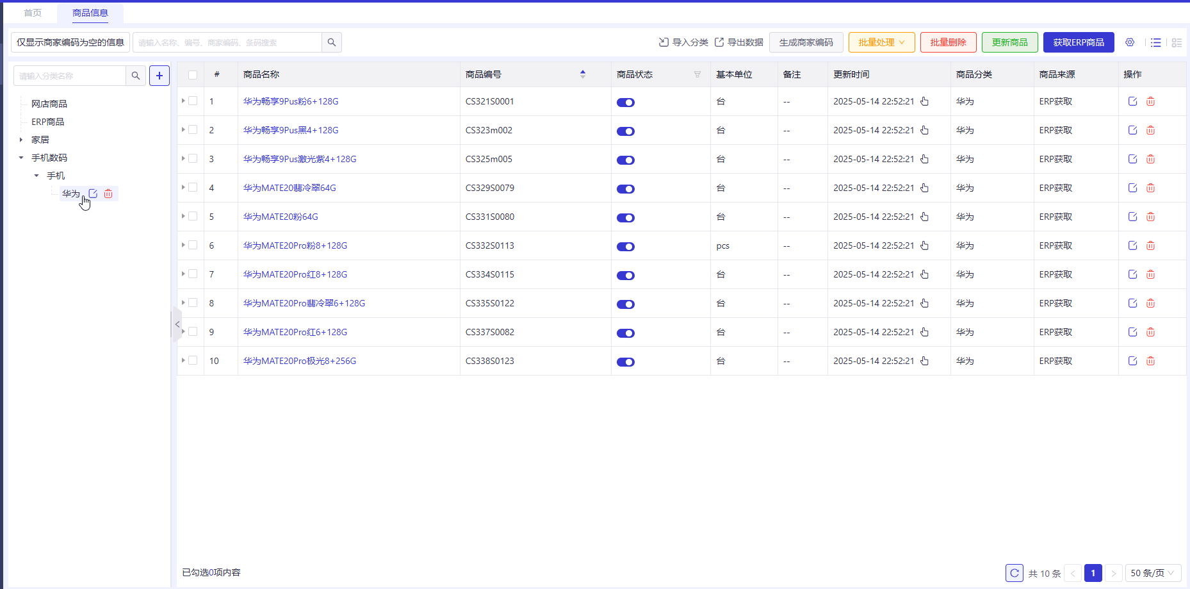This screenshot has height=589, width=1190.
Task: Click the previous page arrow
Action: point(1073,573)
